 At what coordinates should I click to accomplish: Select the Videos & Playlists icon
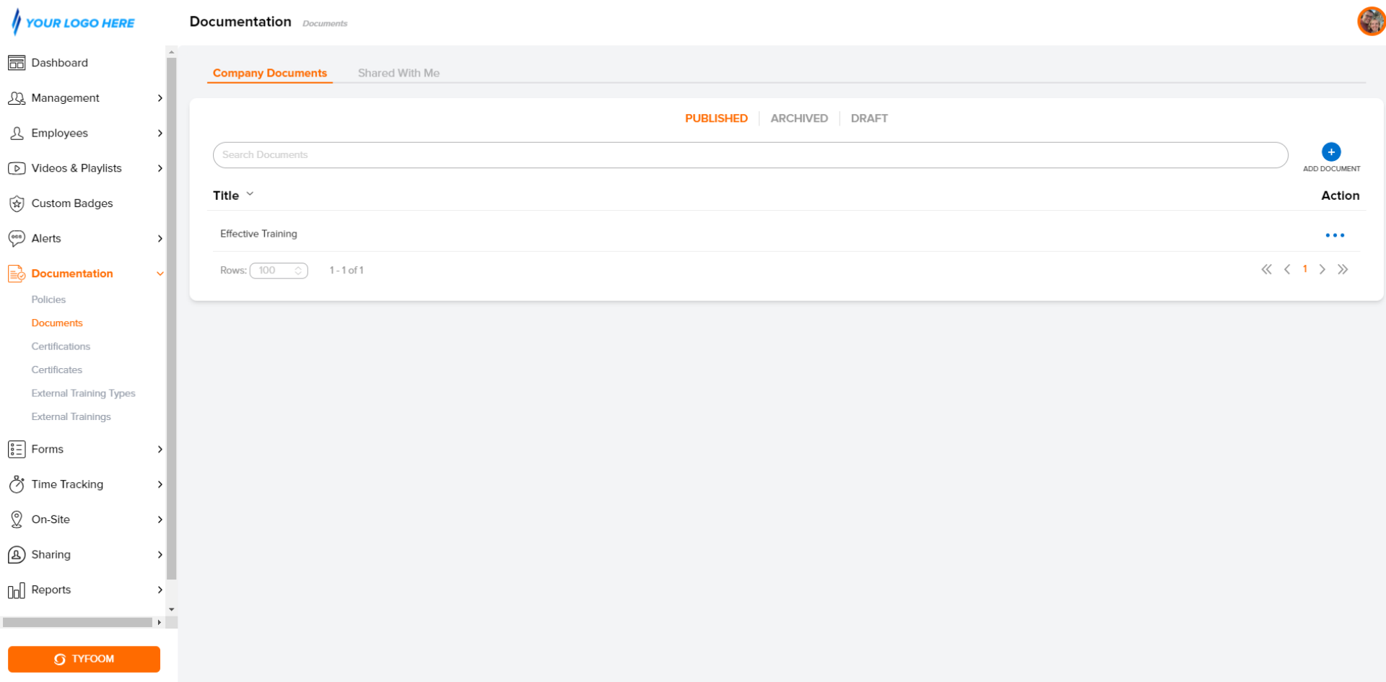tap(17, 168)
